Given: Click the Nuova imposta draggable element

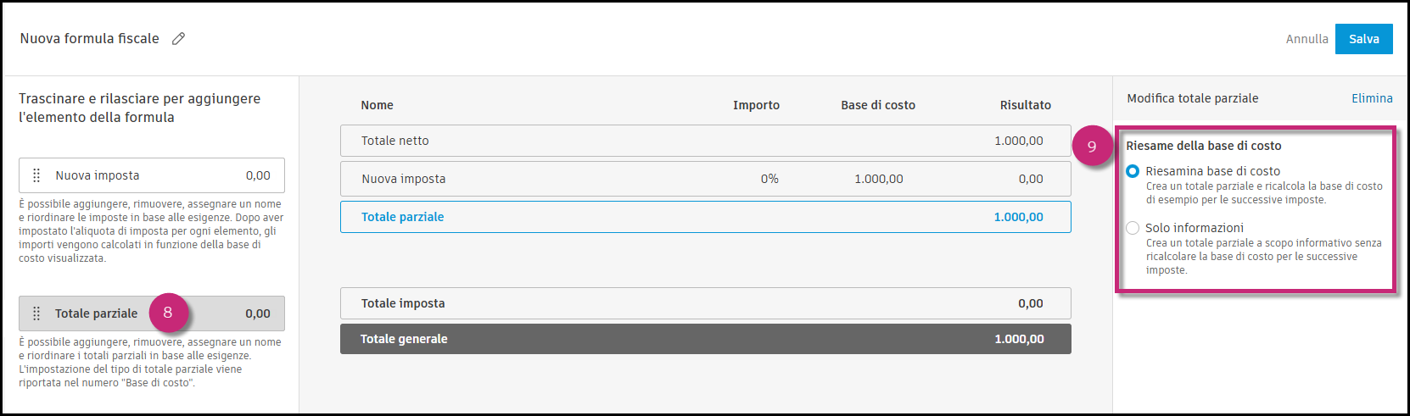Looking at the screenshot, I should (153, 175).
